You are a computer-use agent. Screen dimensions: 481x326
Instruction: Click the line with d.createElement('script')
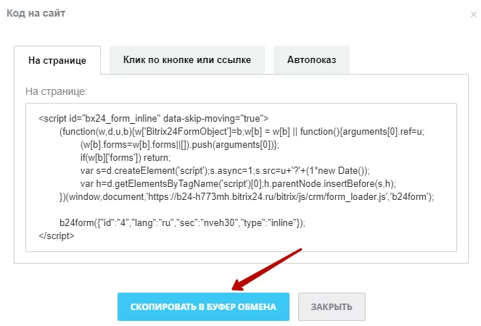click(225, 171)
